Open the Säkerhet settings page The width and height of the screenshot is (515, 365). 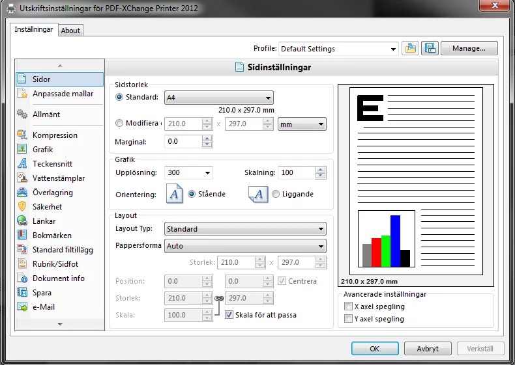60,206
